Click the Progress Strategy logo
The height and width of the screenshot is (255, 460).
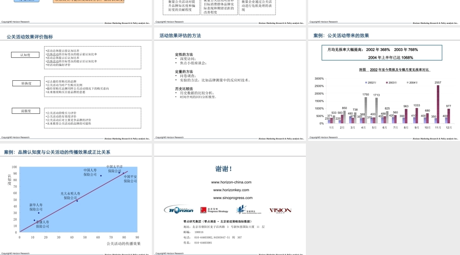(214, 210)
